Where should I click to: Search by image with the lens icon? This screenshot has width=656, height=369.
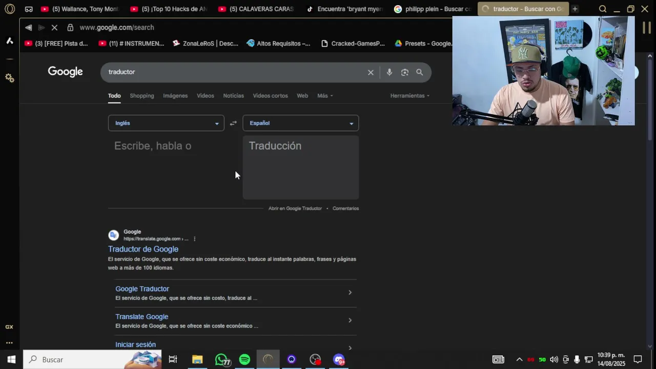point(404,72)
